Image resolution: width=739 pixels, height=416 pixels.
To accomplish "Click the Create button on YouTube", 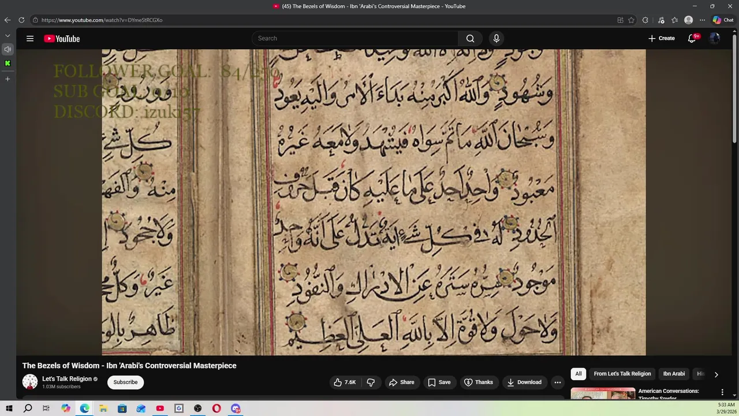I will coord(661,39).
